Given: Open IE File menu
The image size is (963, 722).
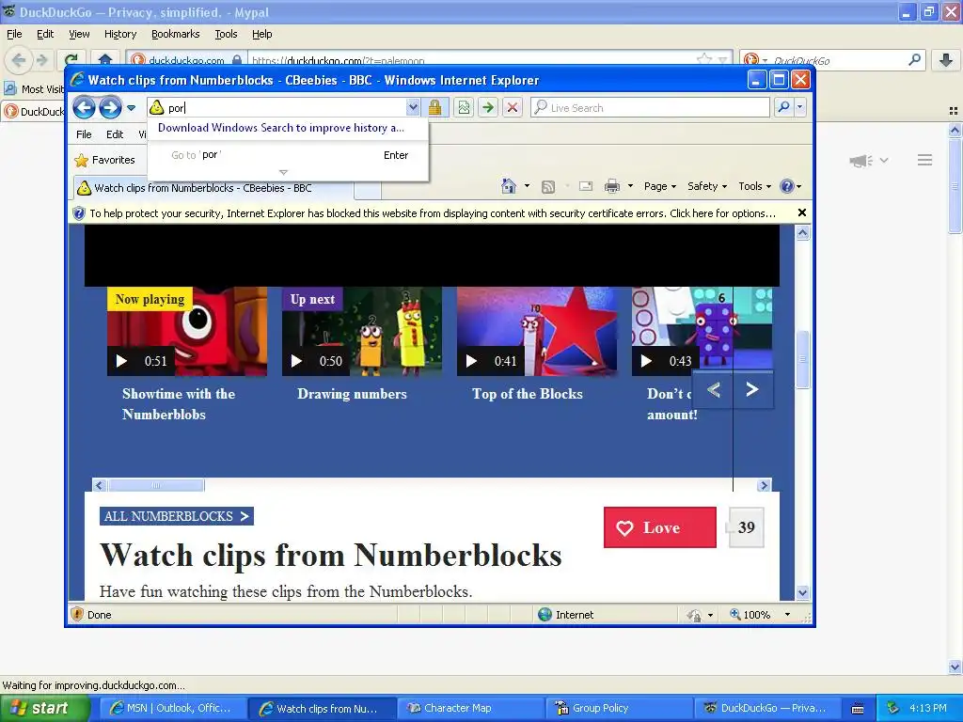Looking at the screenshot, I should (x=84, y=133).
